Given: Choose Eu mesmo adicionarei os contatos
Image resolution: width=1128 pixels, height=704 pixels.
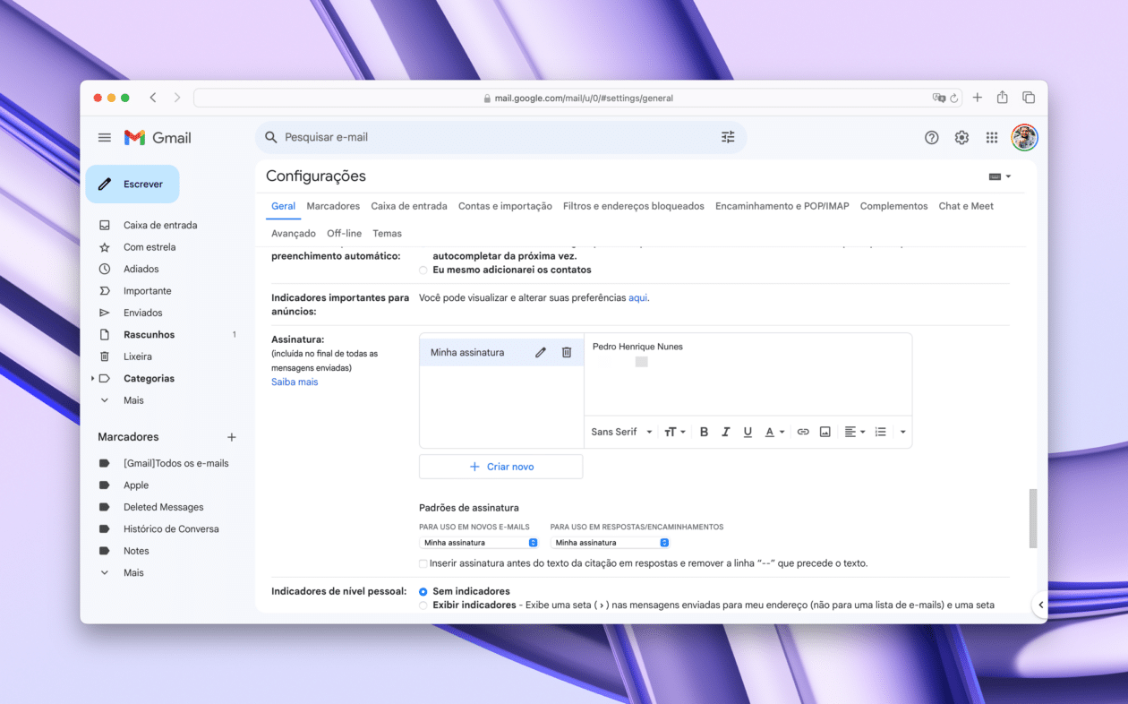Looking at the screenshot, I should [423, 270].
